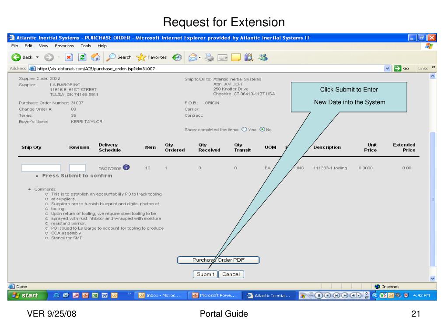This screenshot has width=448, height=336.
Task: Expand the Mail button dropdown arrow
Action: (x=199, y=58)
